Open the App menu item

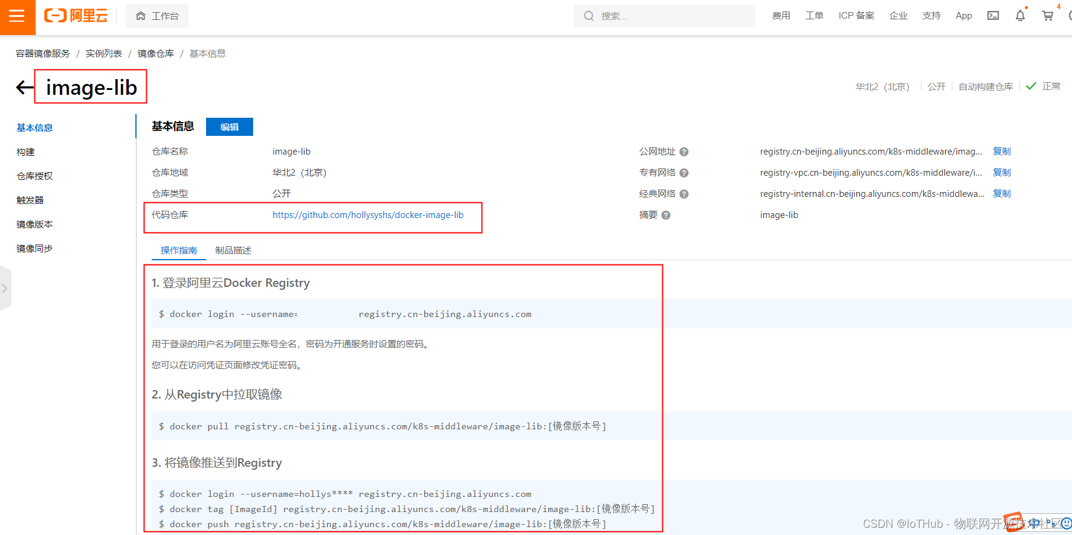[x=963, y=16]
